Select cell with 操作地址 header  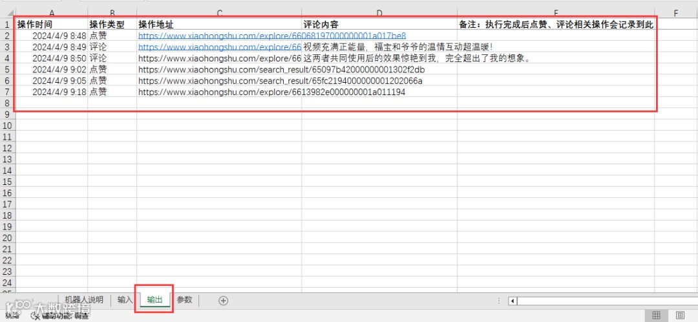point(219,25)
